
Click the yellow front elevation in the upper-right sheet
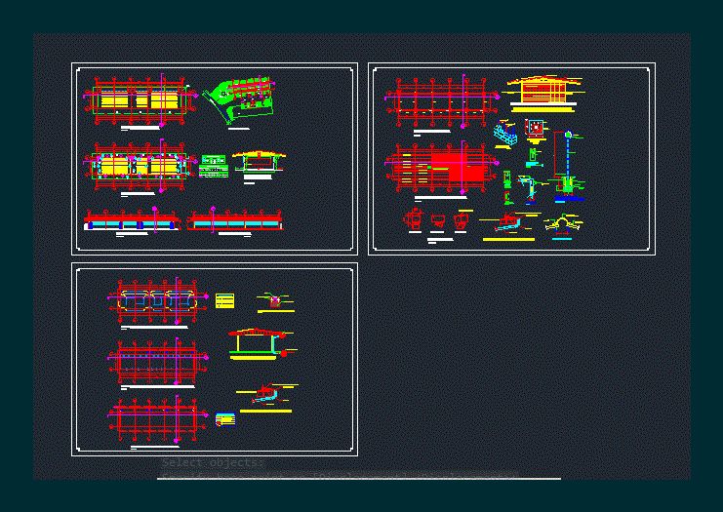coord(543,92)
